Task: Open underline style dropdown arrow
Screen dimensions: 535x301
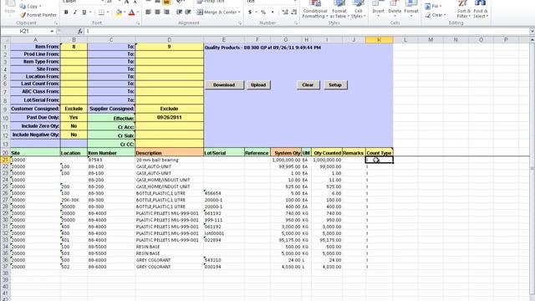Action: point(90,13)
